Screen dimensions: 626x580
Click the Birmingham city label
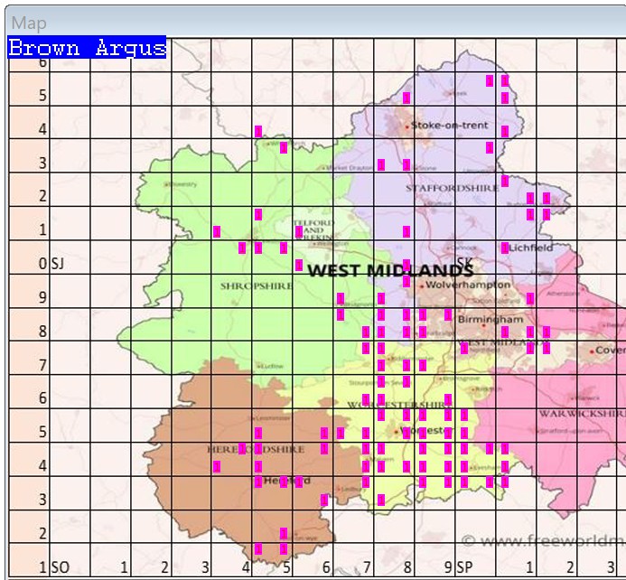pyautogui.click(x=491, y=320)
